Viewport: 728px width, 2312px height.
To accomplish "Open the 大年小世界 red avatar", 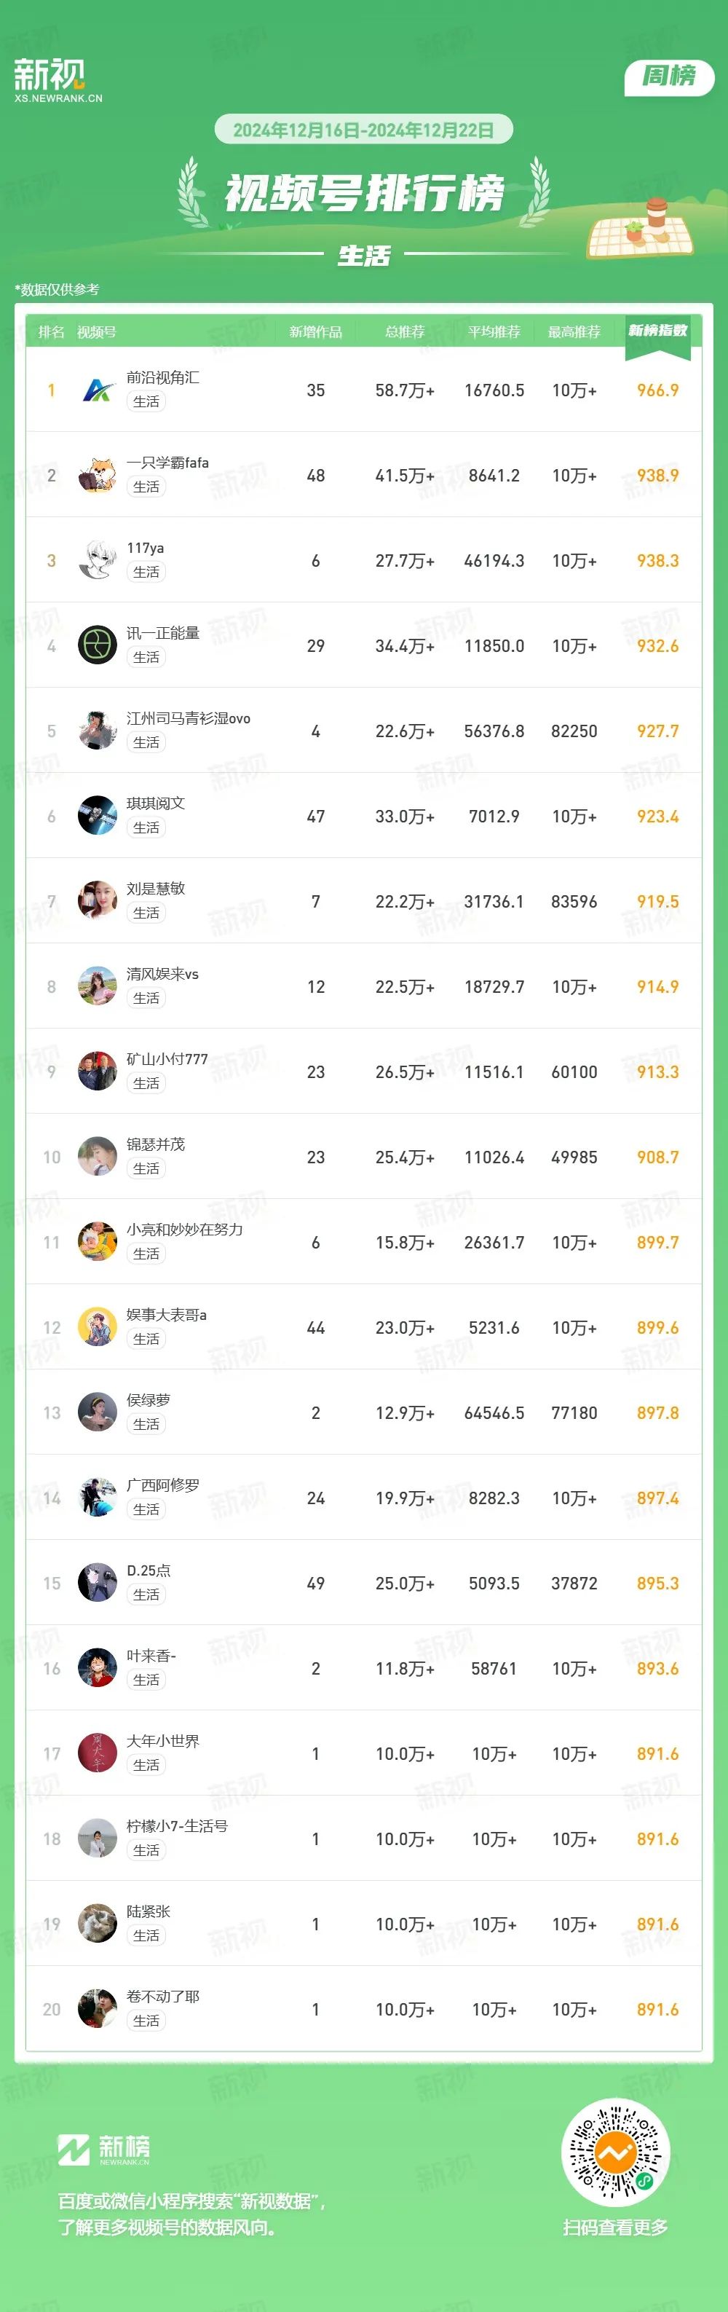I will point(98,1754).
